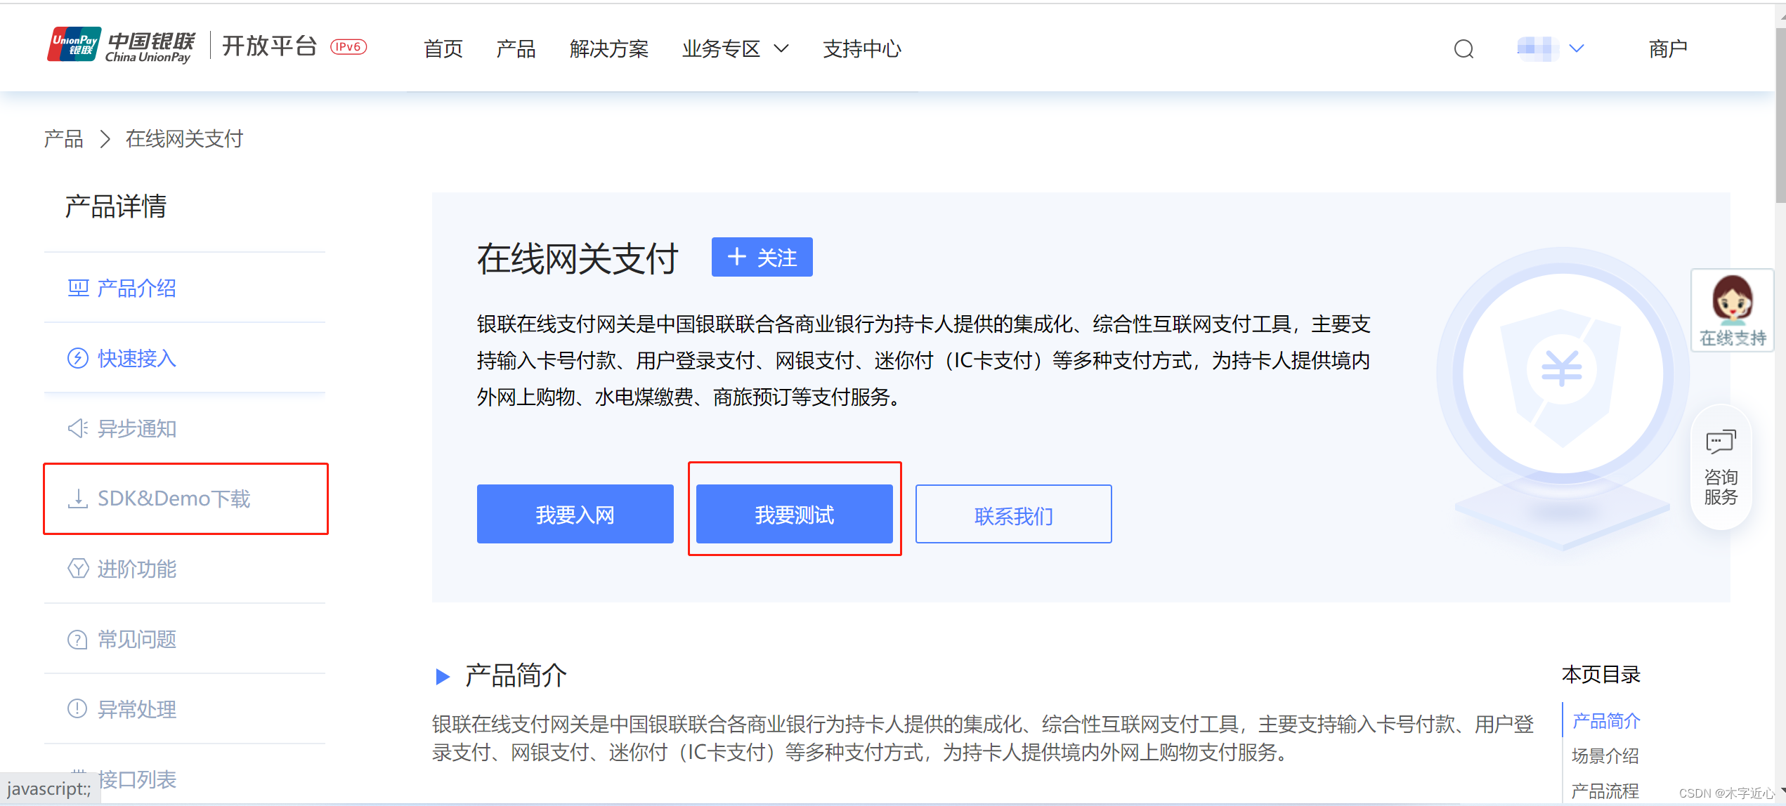Open the user account dropdown arrow

pos(1577,48)
